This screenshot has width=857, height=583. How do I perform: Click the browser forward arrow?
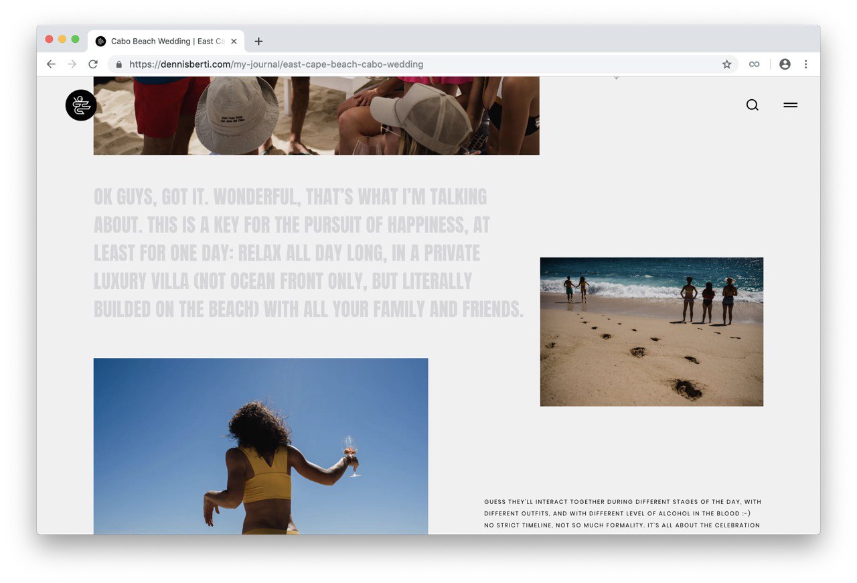[x=72, y=64]
